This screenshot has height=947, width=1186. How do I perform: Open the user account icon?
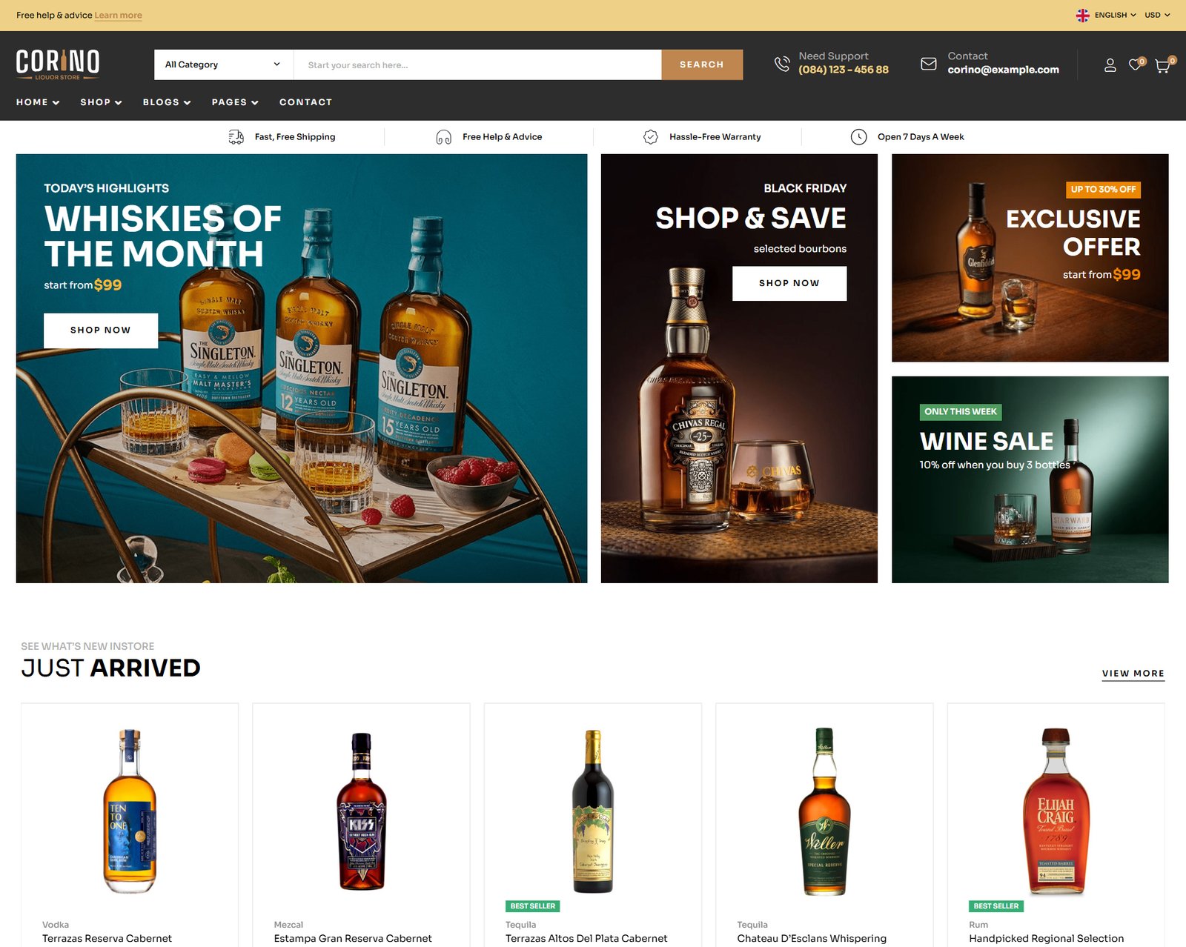(x=1110, y=65)
